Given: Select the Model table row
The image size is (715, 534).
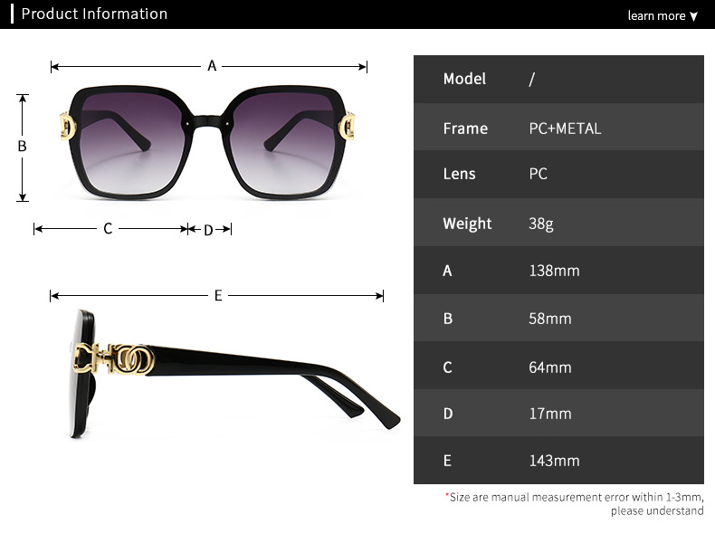Looking at the screenshot, I should coord(558,80).
